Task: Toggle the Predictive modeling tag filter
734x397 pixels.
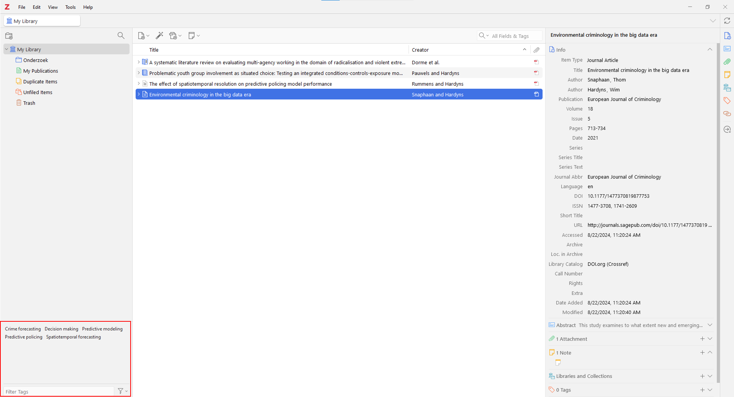Action: (x=102, y=329)
